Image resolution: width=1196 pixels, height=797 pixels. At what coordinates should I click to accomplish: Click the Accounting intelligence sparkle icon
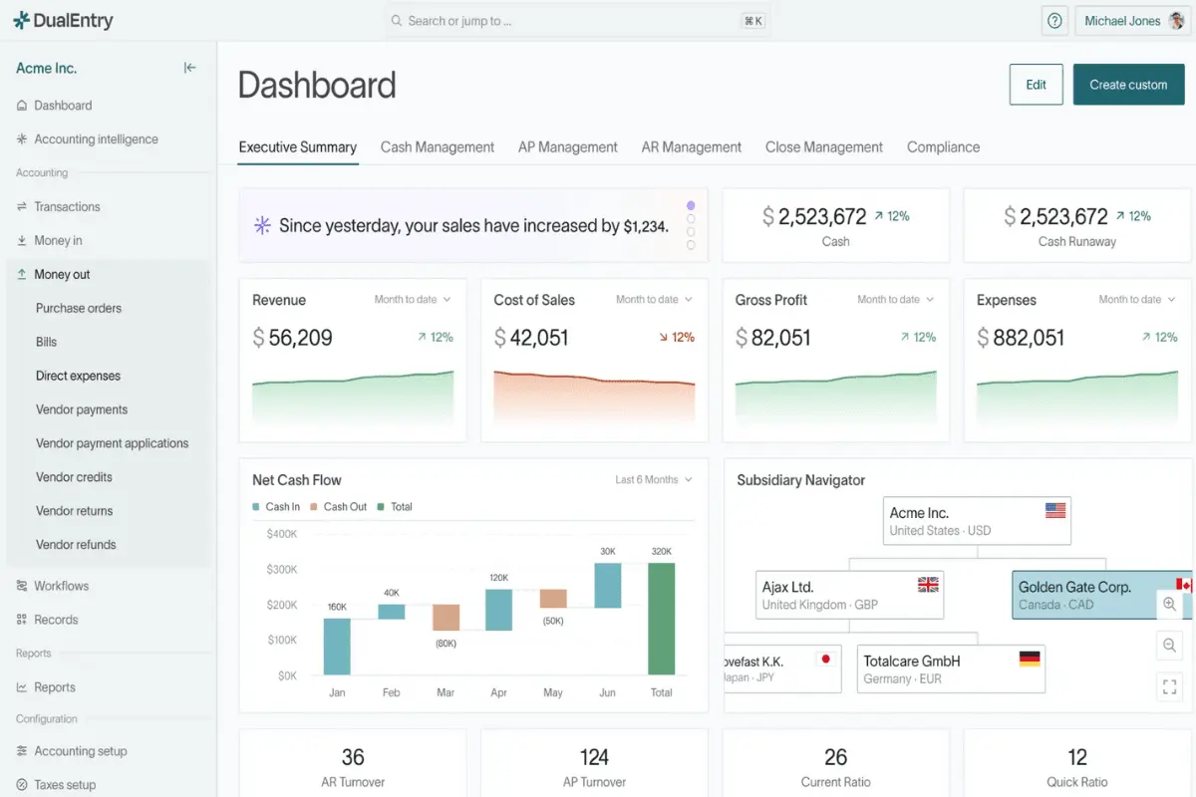pyautogui.click(x=22, y=139)
